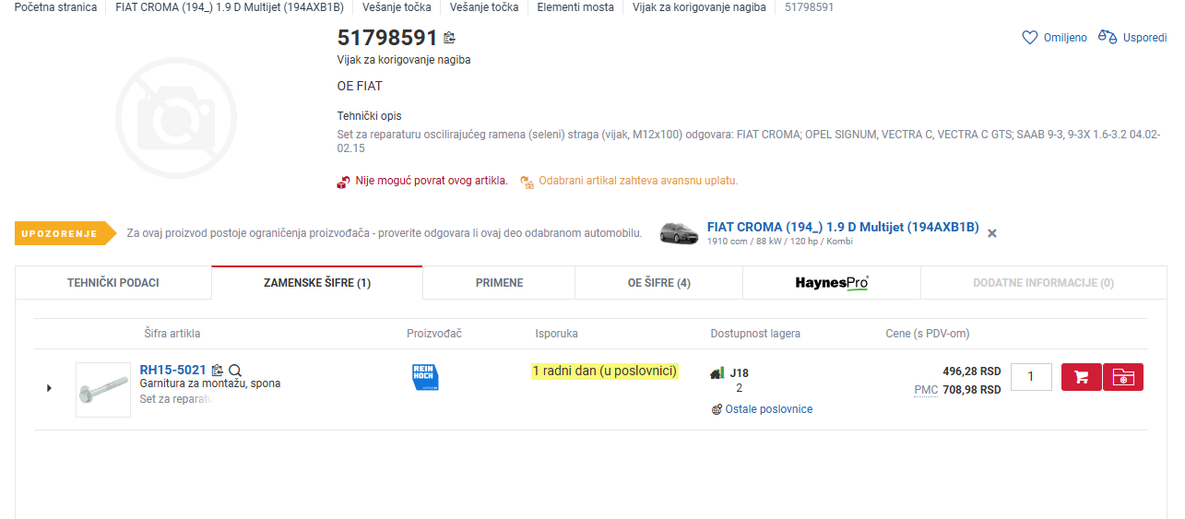
Task: Click the Proizvođač column header
Action: [x=434, y=334]
